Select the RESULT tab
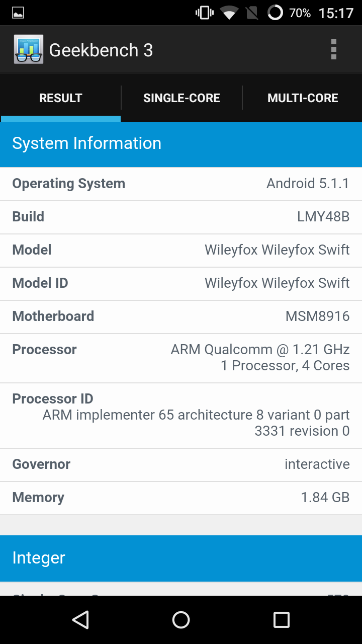The height and width of the screenshot is (644, 362). coord(61,98)
